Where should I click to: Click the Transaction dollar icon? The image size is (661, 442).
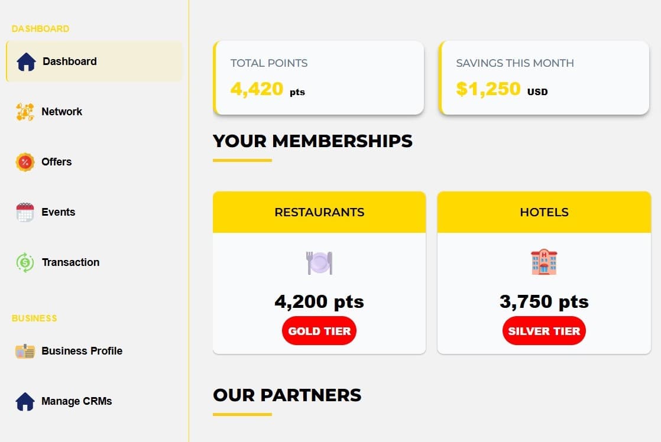point(25,262)
